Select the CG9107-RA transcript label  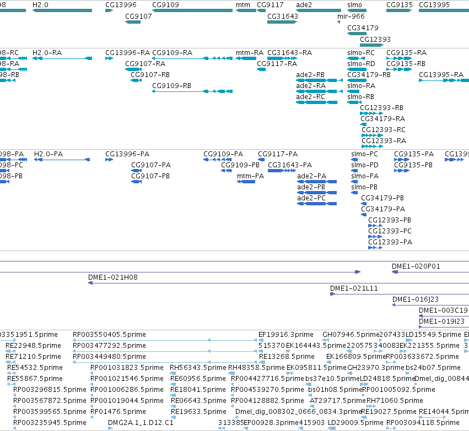[145, 64]
